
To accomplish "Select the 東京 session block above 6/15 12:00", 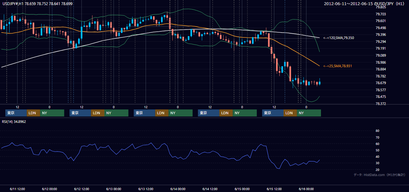I will (273, 113).
